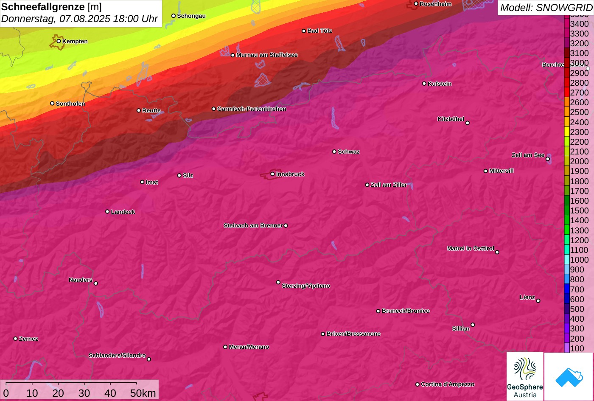The height and width of the screenshot is (401, 594).
Task: Select the Silz marker dot
Action: (179, 175)
